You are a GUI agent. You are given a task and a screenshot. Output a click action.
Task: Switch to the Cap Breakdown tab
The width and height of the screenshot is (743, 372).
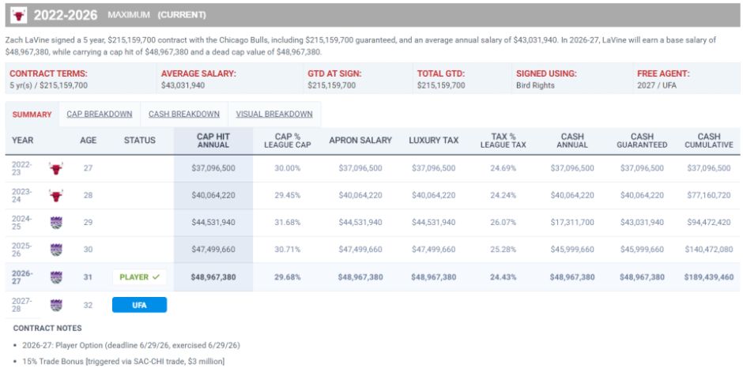(x=100, y=114)
